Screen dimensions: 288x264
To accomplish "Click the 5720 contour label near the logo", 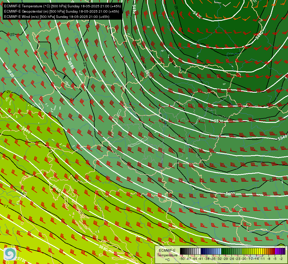I will pyautogui.click(x=22, y=259).
